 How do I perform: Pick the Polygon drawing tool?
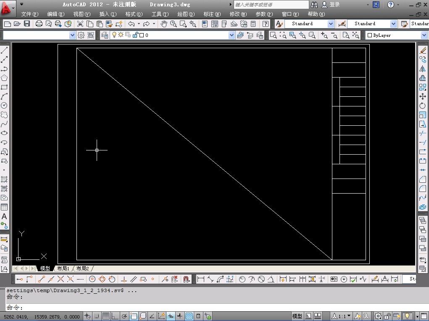(x=4, y=78)
